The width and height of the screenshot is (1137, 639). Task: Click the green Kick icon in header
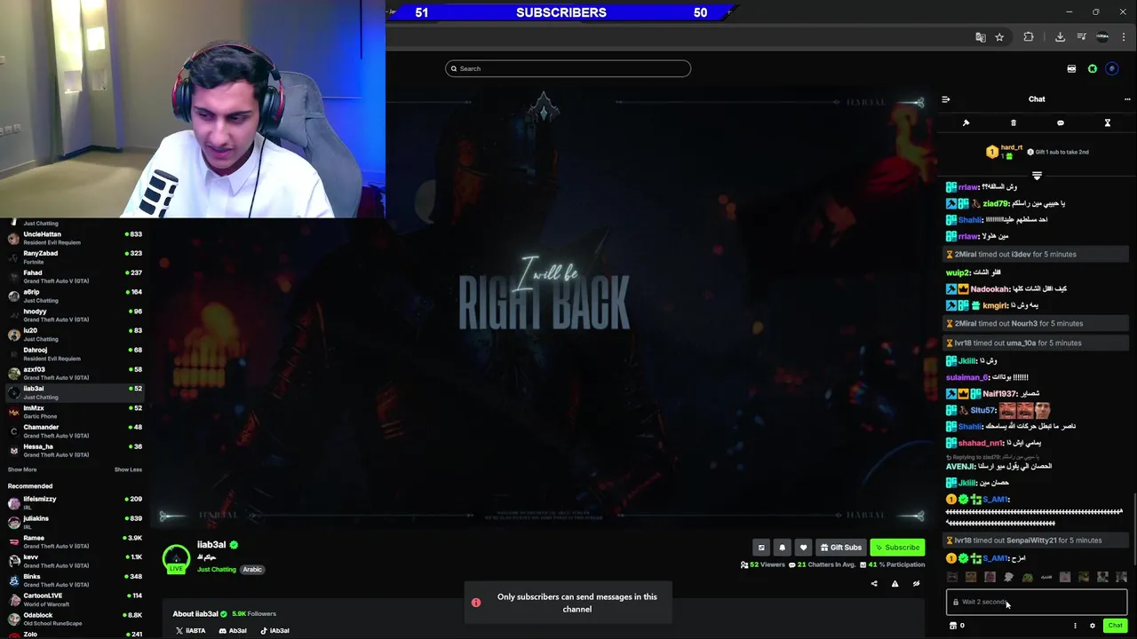[1093, 68]
